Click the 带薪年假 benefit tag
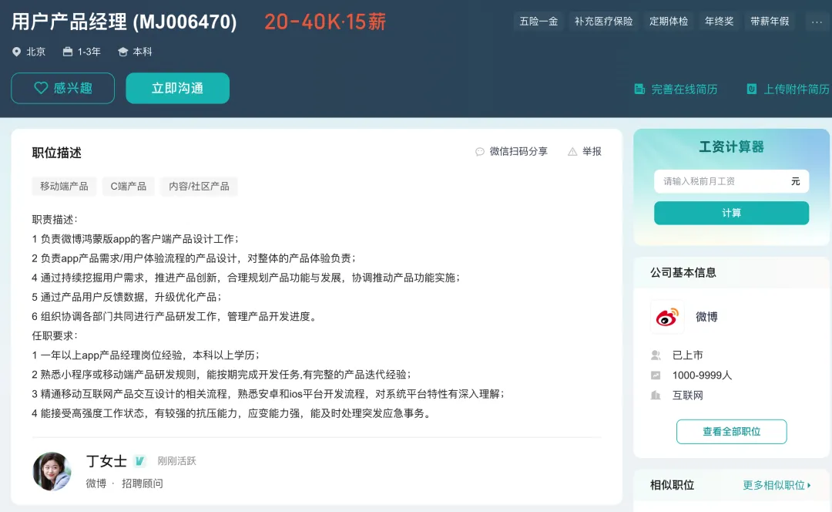 pos(770,22)
